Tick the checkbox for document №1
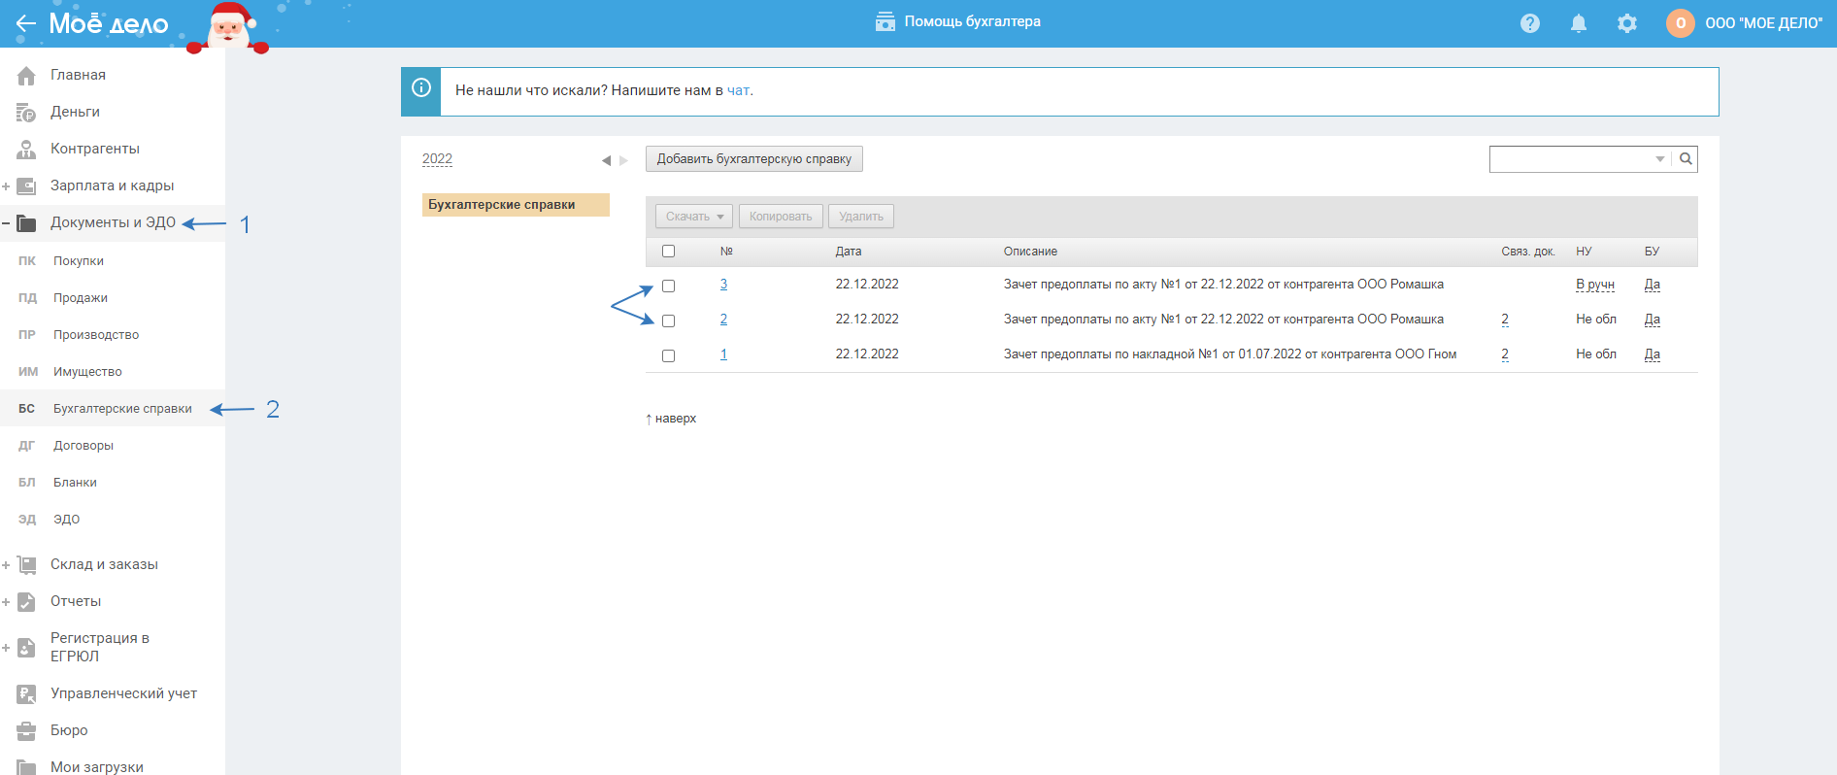Viewport: 1837px width, 775px height. click(x=668, y=356)
